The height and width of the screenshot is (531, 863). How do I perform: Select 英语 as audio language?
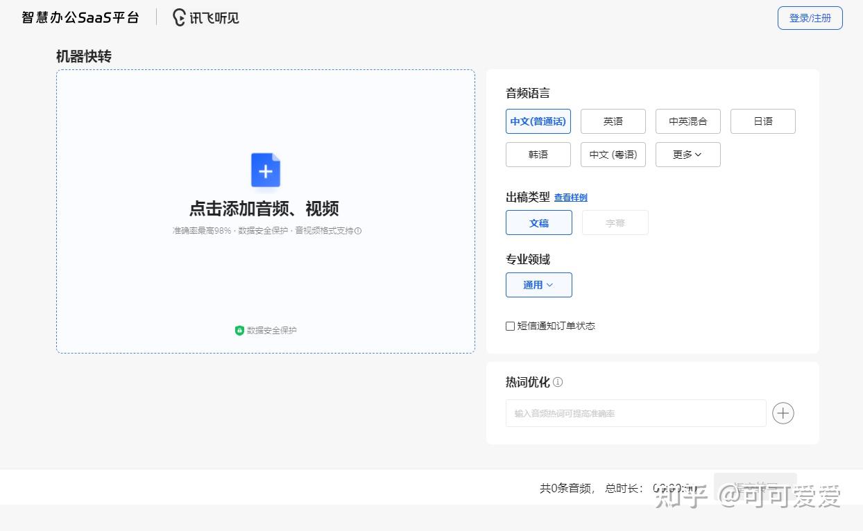click(613, 121)
